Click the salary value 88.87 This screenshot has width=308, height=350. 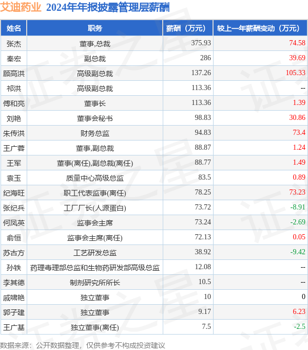[203, 147]
